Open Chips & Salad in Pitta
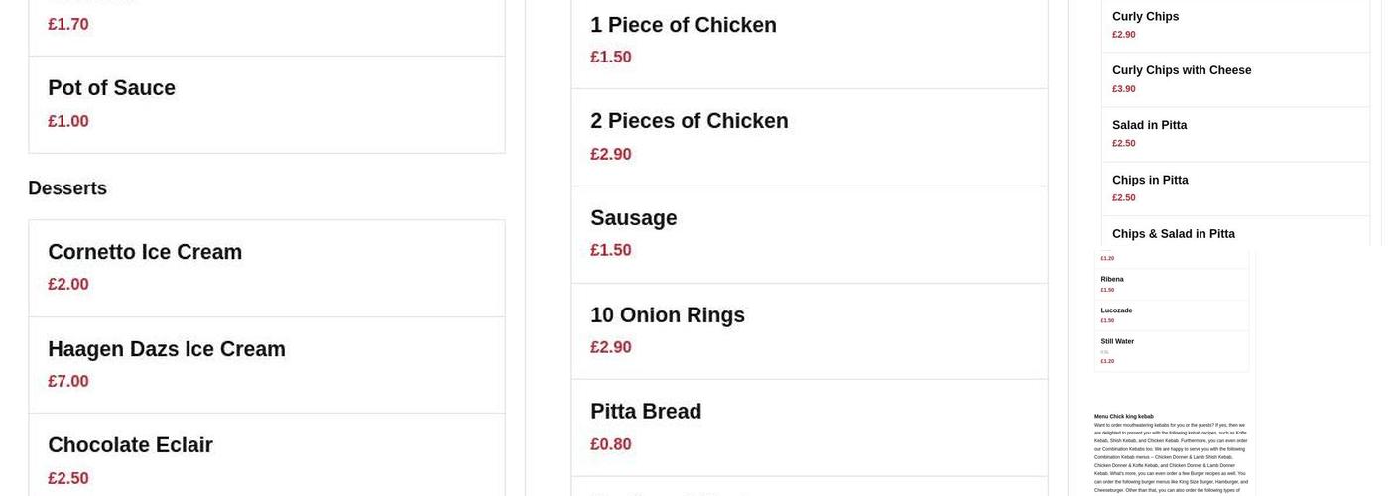The height and width of the screenshot is (496, 1389). coord(1174,234)
